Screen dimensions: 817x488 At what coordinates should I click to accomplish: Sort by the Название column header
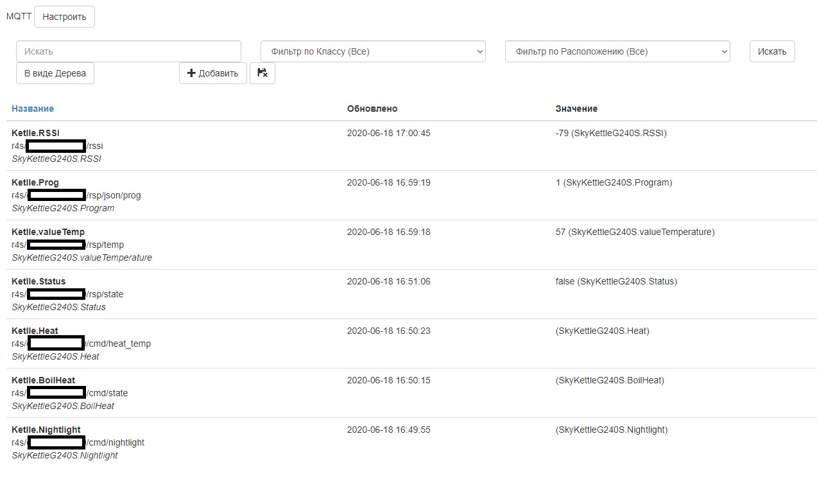click(x=33, y=109)
